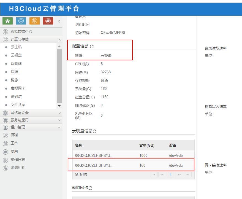
Task: Click the total disk value 1160
Action: tap(105, 97)
